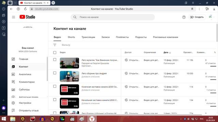Open the browser three-dot menu
The width and height of the screenshot is (218, 122).
199,9
